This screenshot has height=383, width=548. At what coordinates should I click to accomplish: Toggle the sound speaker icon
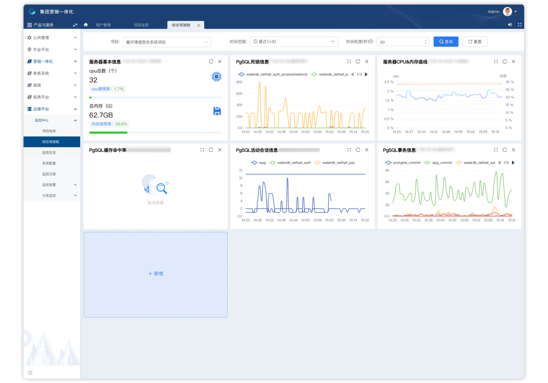point(510,25)
